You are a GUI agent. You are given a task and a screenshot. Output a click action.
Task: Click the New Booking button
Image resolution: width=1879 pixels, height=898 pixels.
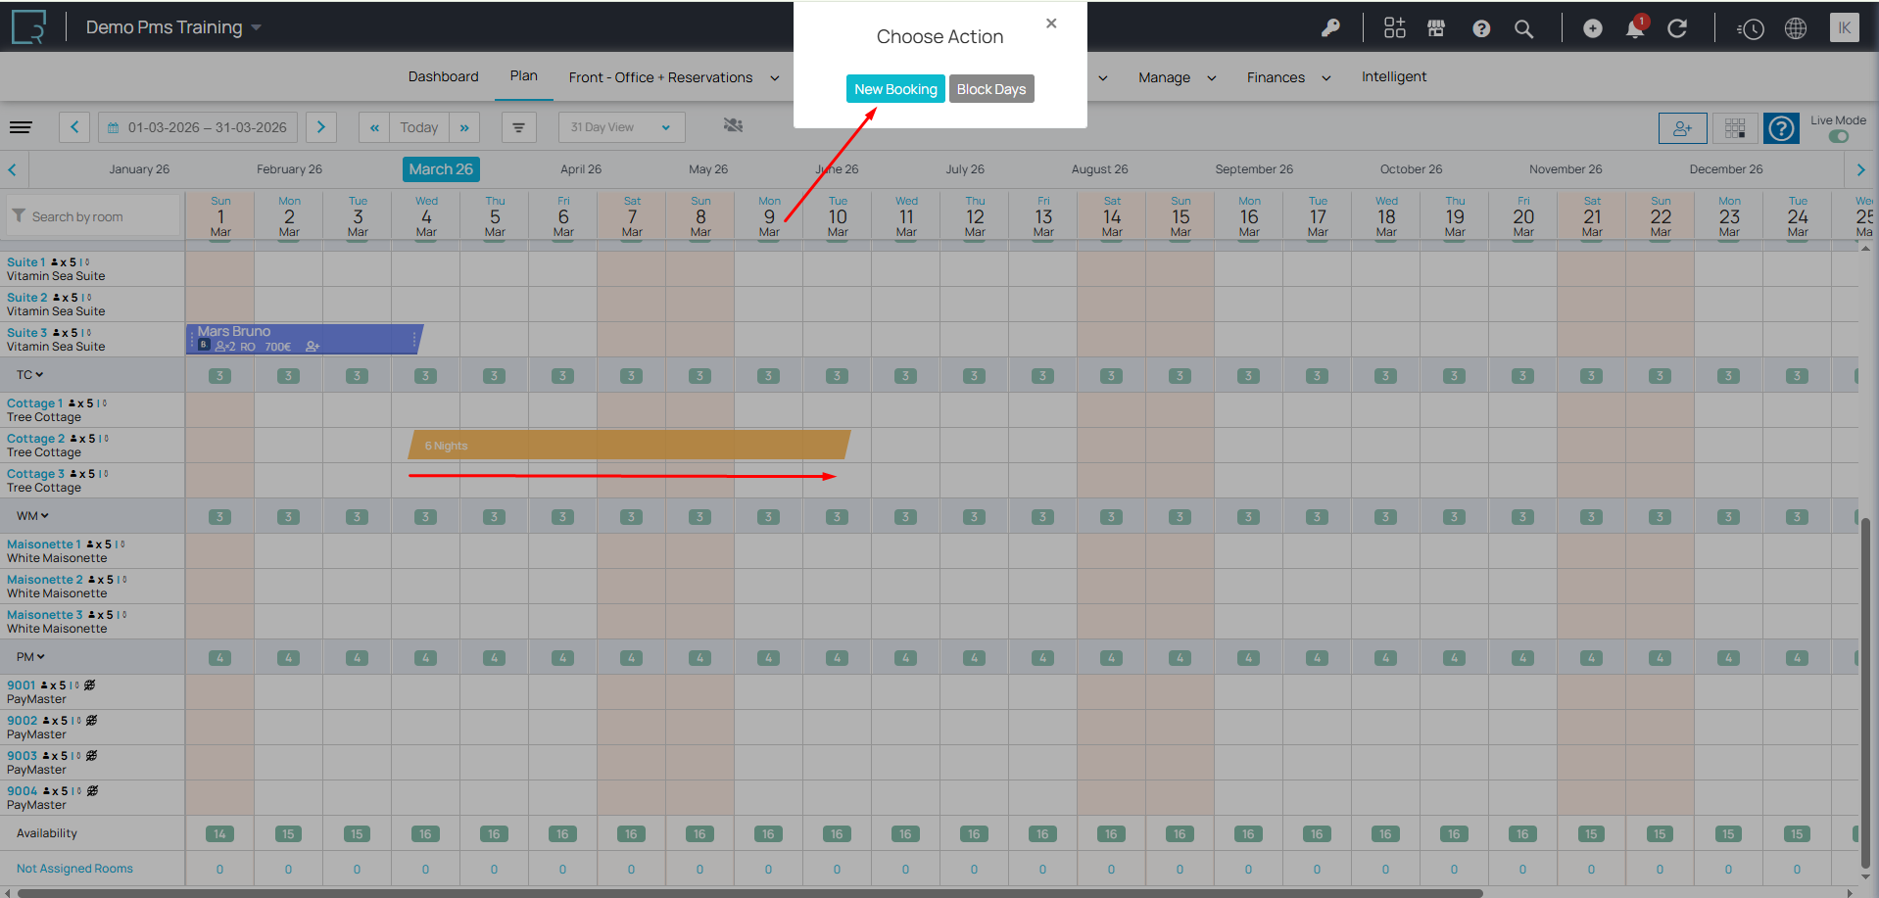pyautogui.click(x=894, y=89)
